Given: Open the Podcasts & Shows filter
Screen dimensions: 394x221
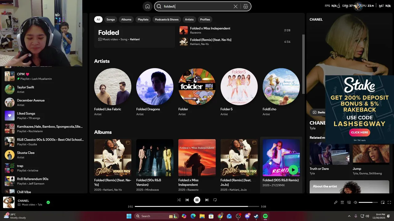Looking at the screenshot, I should click(x=167, y=19).
